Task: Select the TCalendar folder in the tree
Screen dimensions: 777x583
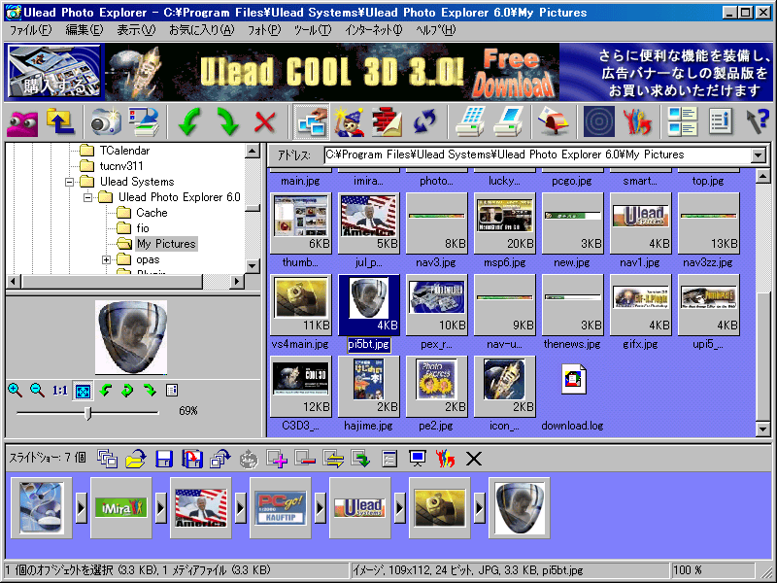Action: [124, 151]
